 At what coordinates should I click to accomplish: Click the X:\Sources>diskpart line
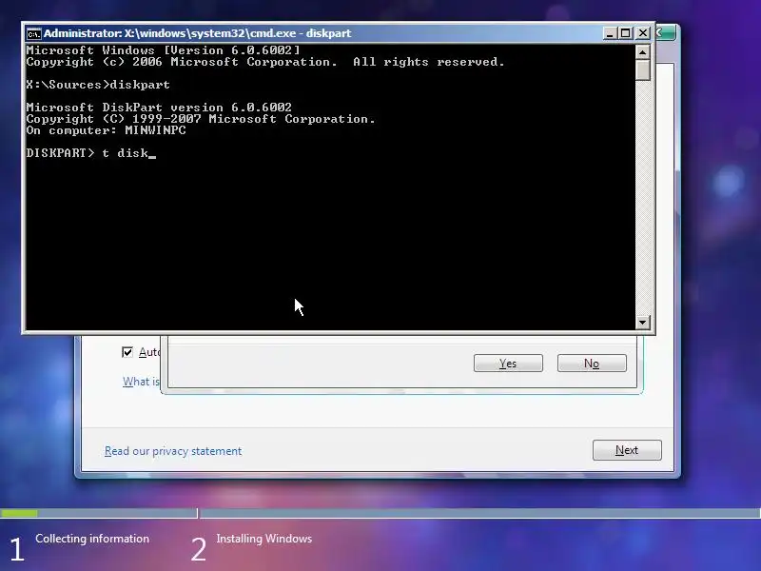(x=98, y=85)
